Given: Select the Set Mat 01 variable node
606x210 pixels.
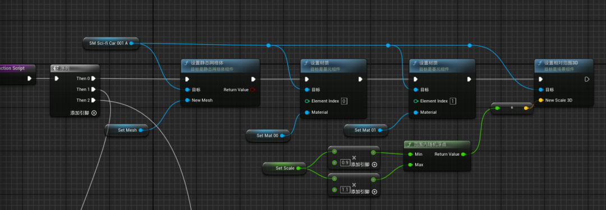Looking at the screenshot, I should click(x=366, y=130).
